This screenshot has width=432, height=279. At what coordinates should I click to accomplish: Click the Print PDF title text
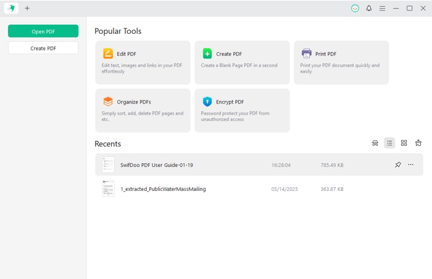[x=326, y=54]
